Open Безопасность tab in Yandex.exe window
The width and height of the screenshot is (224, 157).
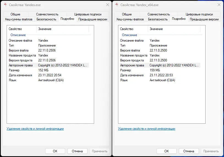click(46, 19)
